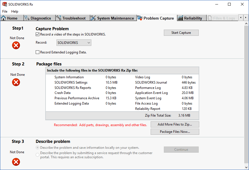
Task: Click the 20.0 MB event log size
Action: click(188, 93)
